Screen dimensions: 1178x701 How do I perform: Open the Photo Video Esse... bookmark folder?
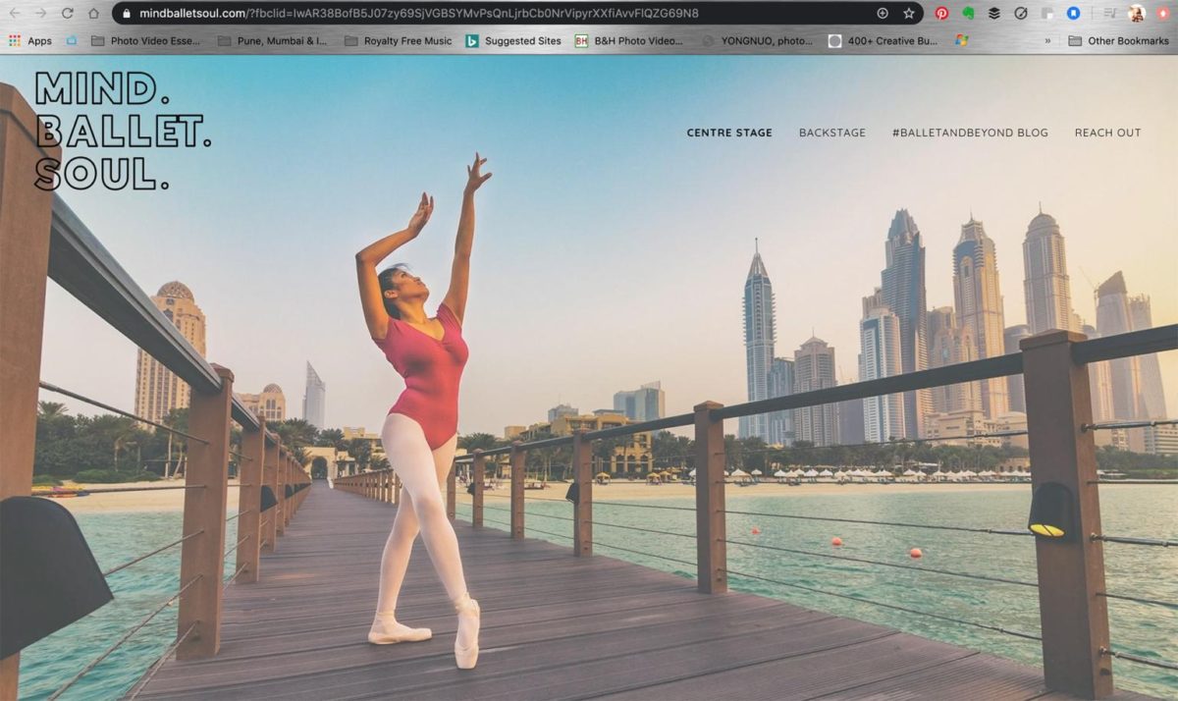pyautogui.click(x=145, y=40)
